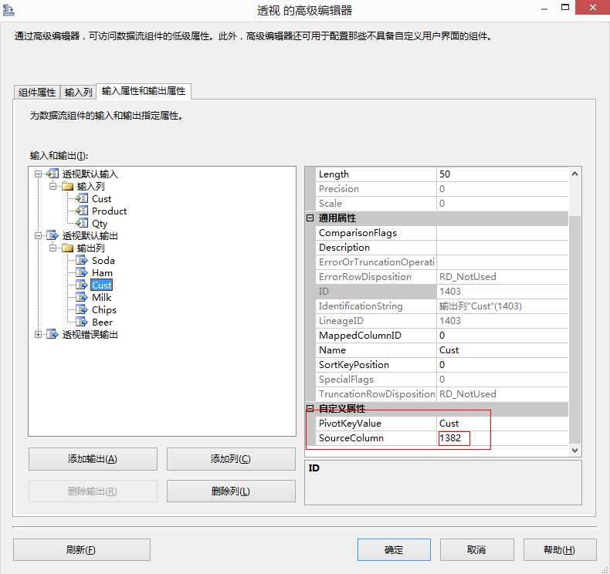The image size is (610, 574).
Task: Select the TruncationRowDisposition property row
Action: click(x=442, y=394)
